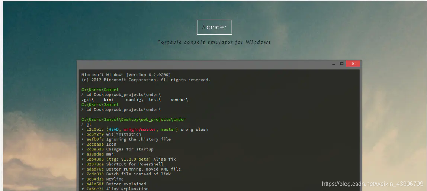
Task: Select 'Batch file instead of link' commit
Action: click(126, 174)
